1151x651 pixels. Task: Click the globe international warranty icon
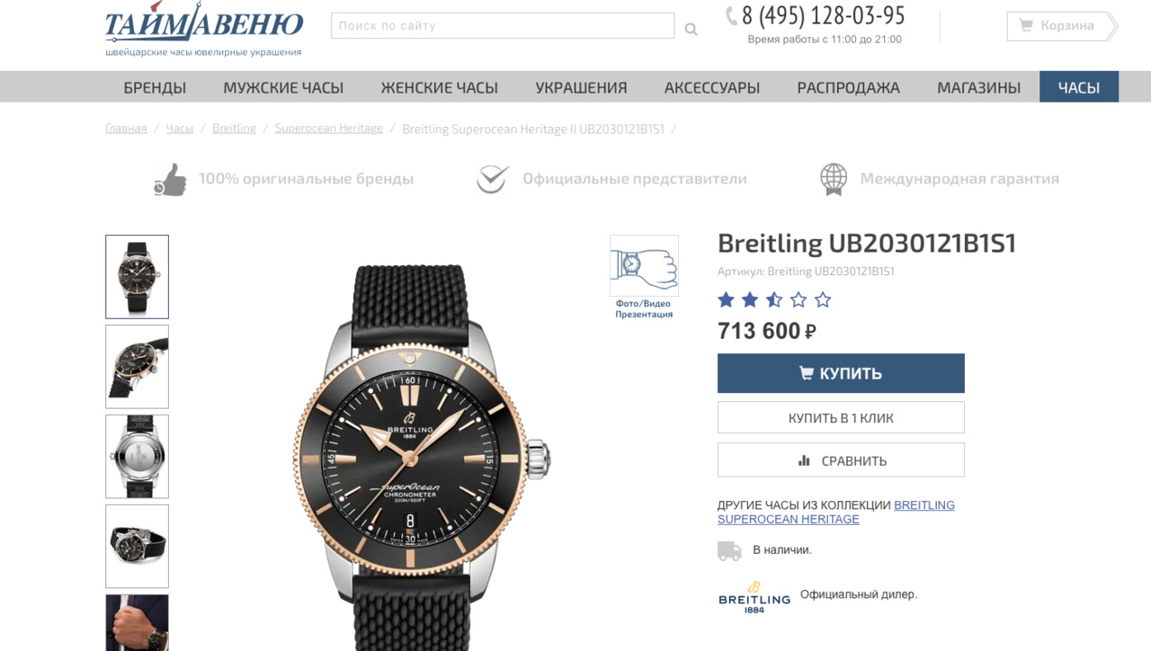tap(834, 179)
